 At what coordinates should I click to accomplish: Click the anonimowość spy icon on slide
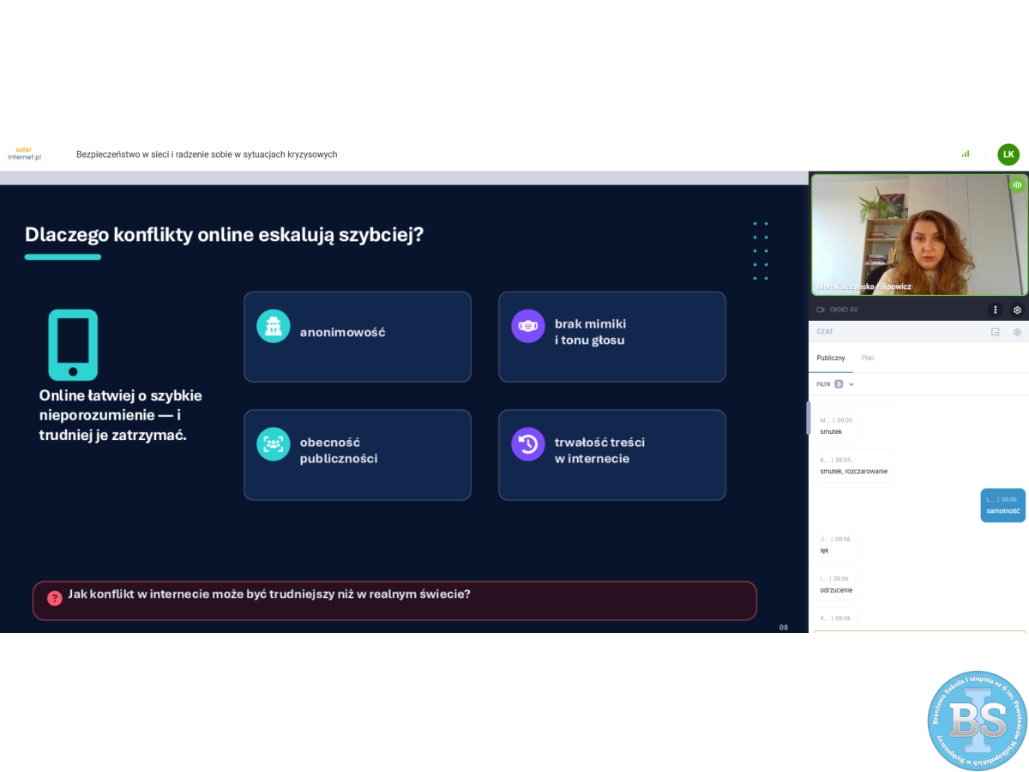click(273, 326)
